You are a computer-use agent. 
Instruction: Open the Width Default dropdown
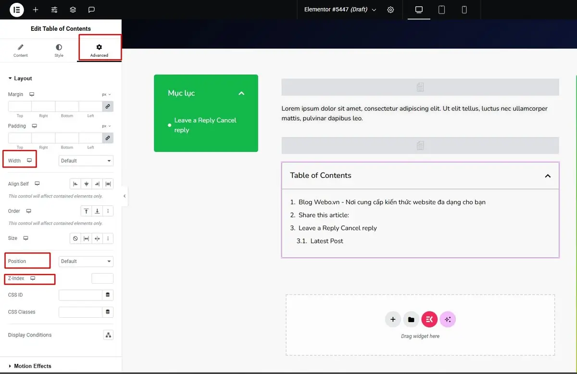86,161
